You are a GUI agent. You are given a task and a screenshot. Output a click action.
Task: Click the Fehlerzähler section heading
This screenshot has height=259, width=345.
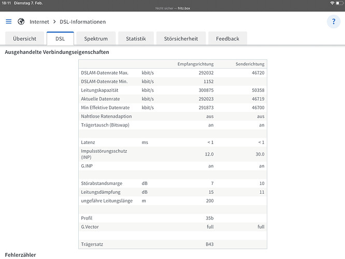point(20,255)
